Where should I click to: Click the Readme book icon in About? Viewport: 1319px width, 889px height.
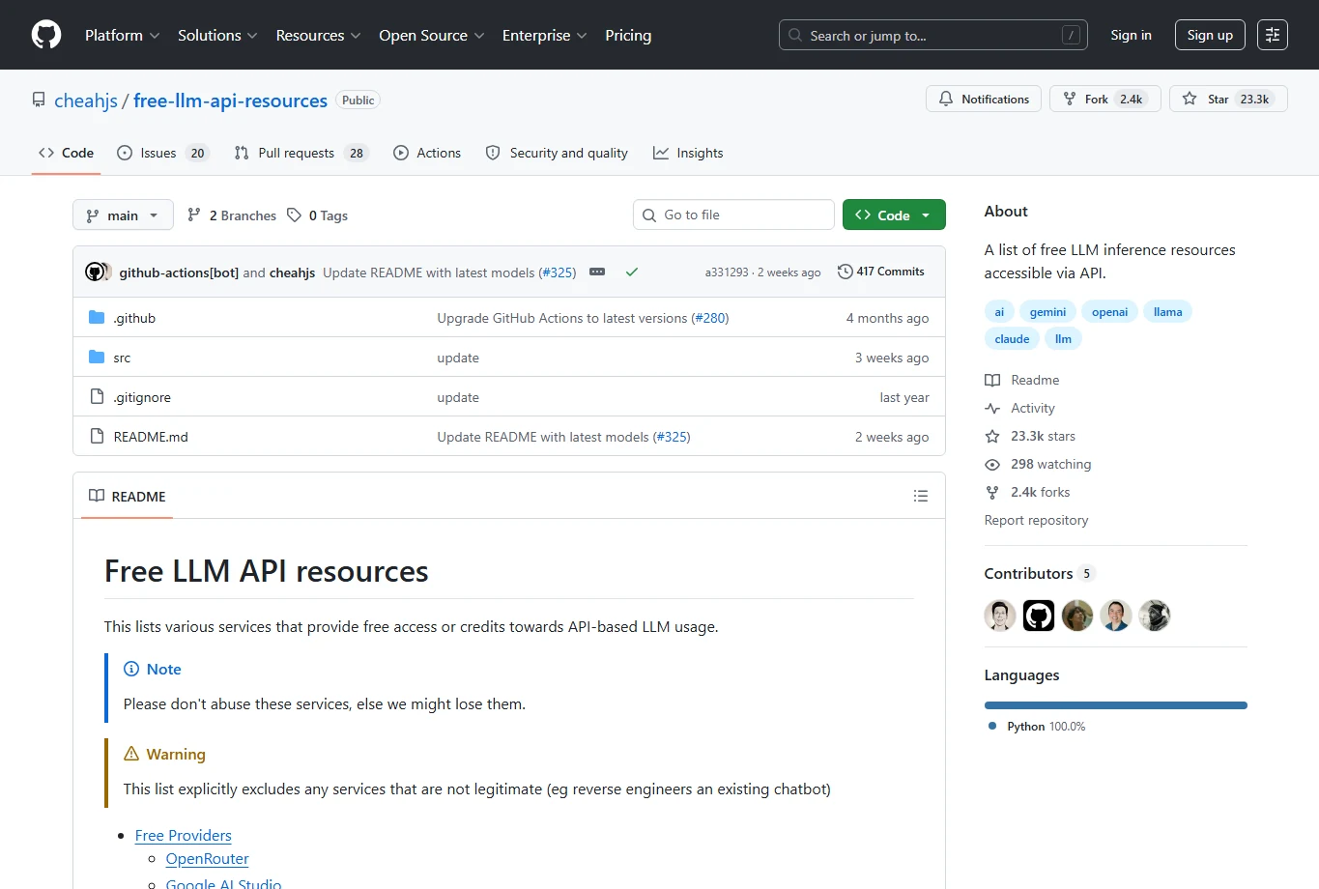[992, 381]
